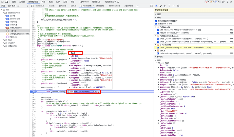Image resolution: width=234 pixels, height=137 pixels.
Task: Open the Lighthouse panel tab
Action: point(84,2)
